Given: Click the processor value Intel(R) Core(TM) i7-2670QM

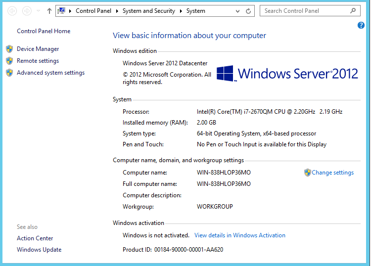Looking at the screenshot, I should point(270,112).
